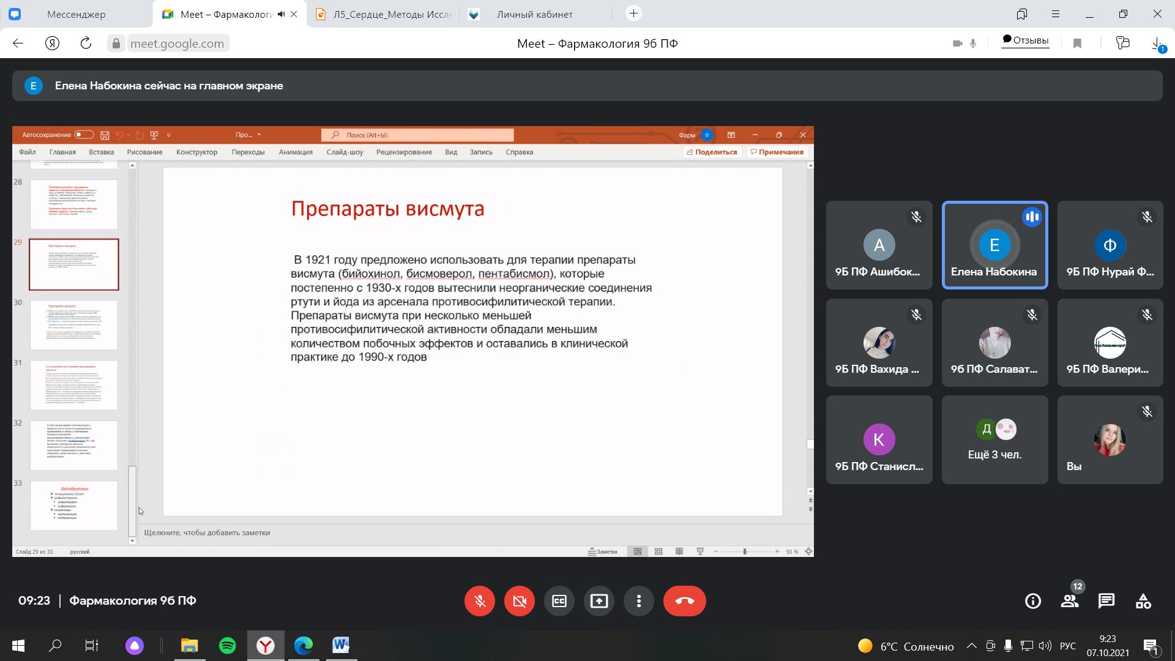Screen dimensions: 1175x661
Task: Expand quick access toolbar dropdown arrow
Action: [169, 135]
